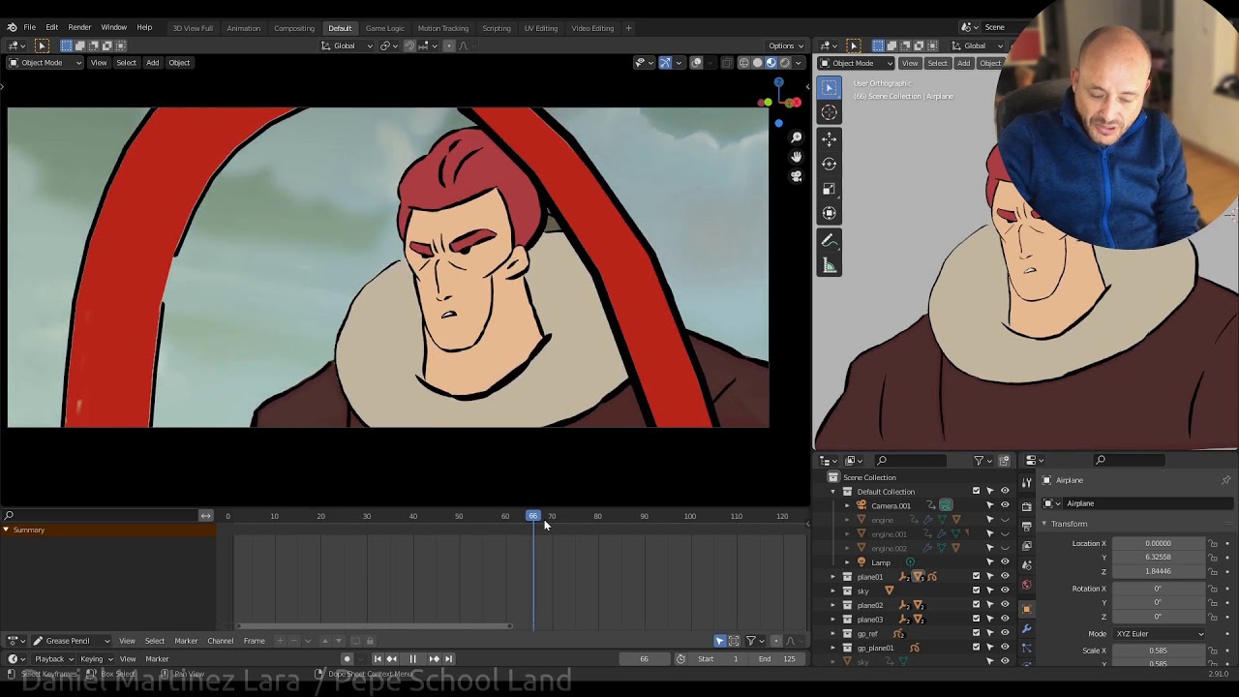
Task: Click the Blender logo menu icon
Action: [x=12, y=27]
